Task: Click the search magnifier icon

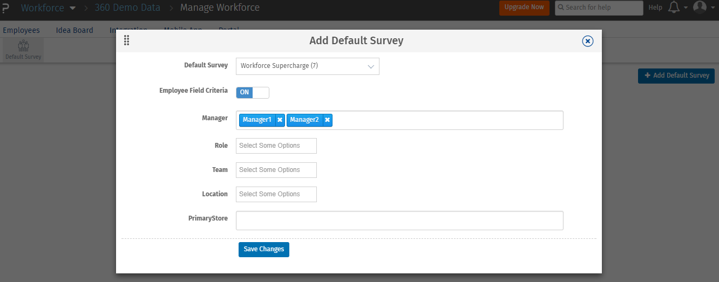Action: 561,8
